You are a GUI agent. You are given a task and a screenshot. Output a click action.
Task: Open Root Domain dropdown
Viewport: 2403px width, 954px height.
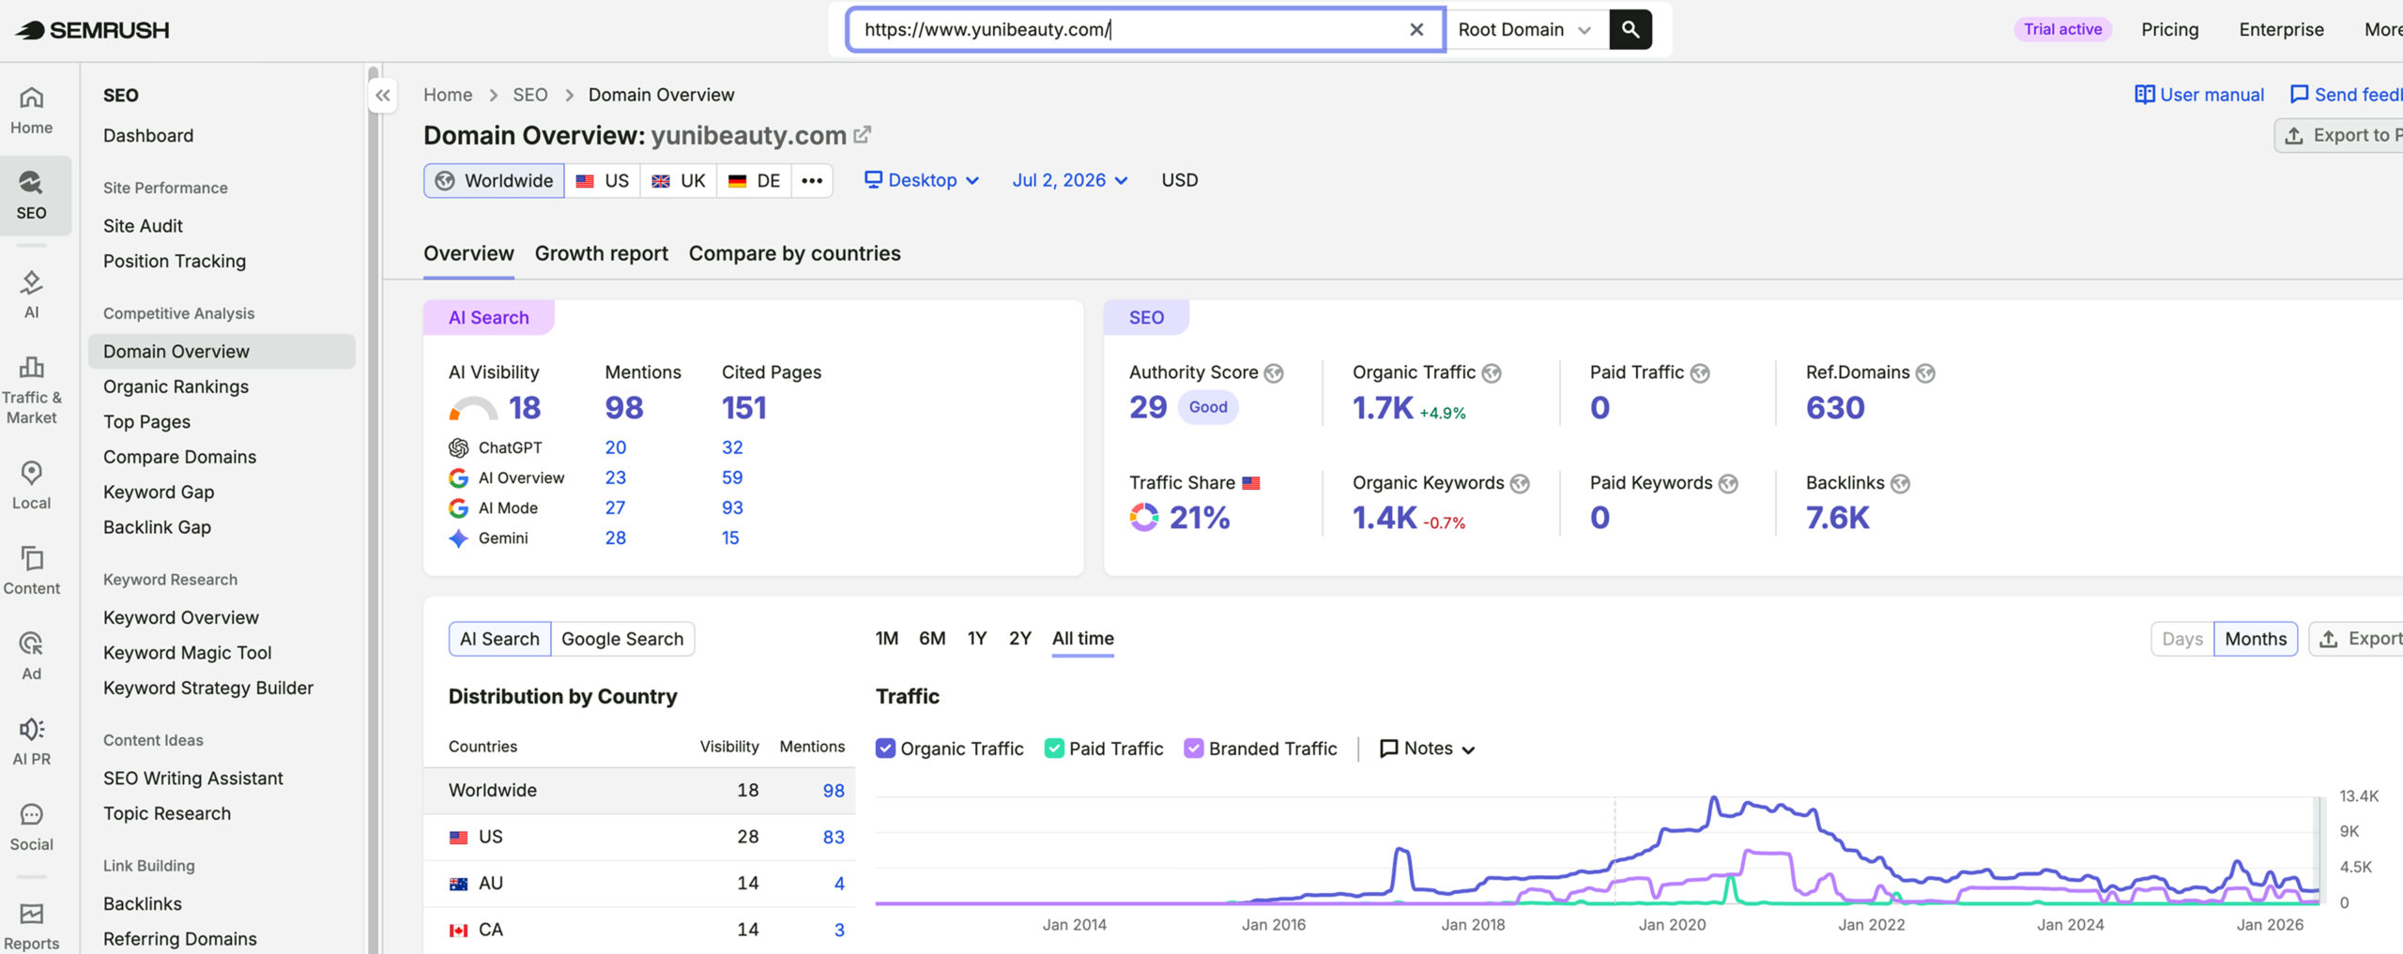coord(1525,30)
